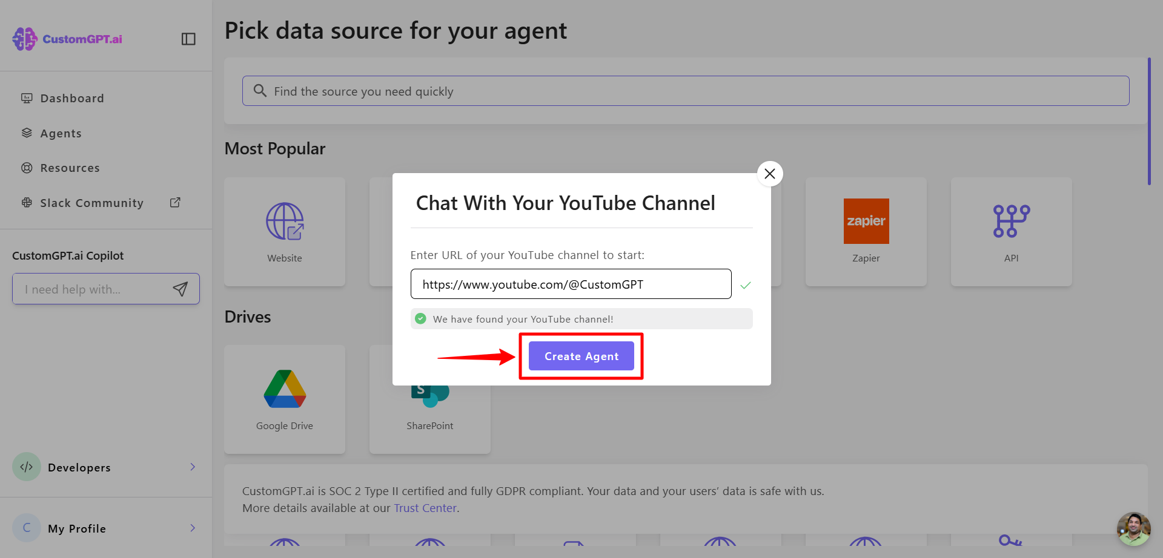This screenshot has width=1163, height=558.
Task: Click the Resources lifebuoy icon
Action: click(x=27, y=168)
